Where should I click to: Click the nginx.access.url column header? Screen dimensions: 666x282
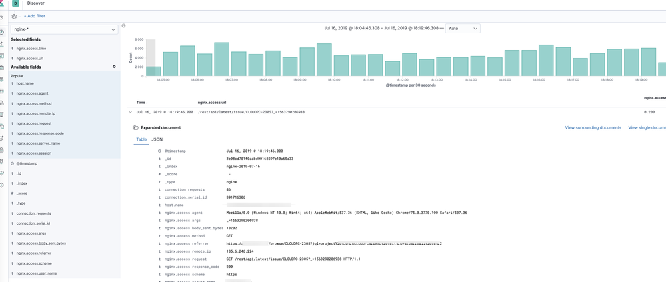212,103
